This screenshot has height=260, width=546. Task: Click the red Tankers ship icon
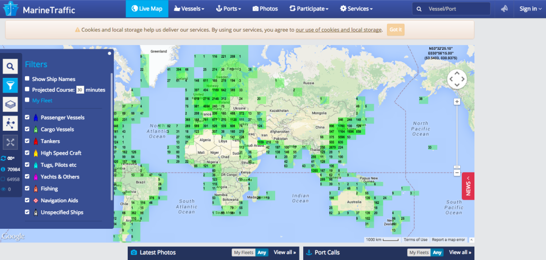pos(36,141)
